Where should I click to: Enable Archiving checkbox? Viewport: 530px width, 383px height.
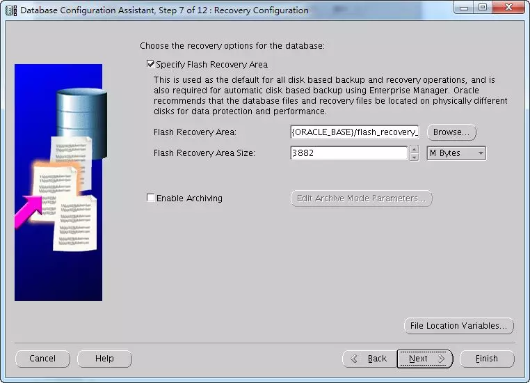150,198
